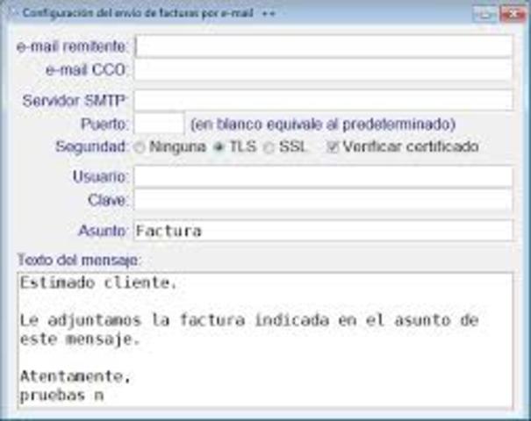
Task: Click the 'pruebas n' signature line
Action: click(x=61, y=395)
